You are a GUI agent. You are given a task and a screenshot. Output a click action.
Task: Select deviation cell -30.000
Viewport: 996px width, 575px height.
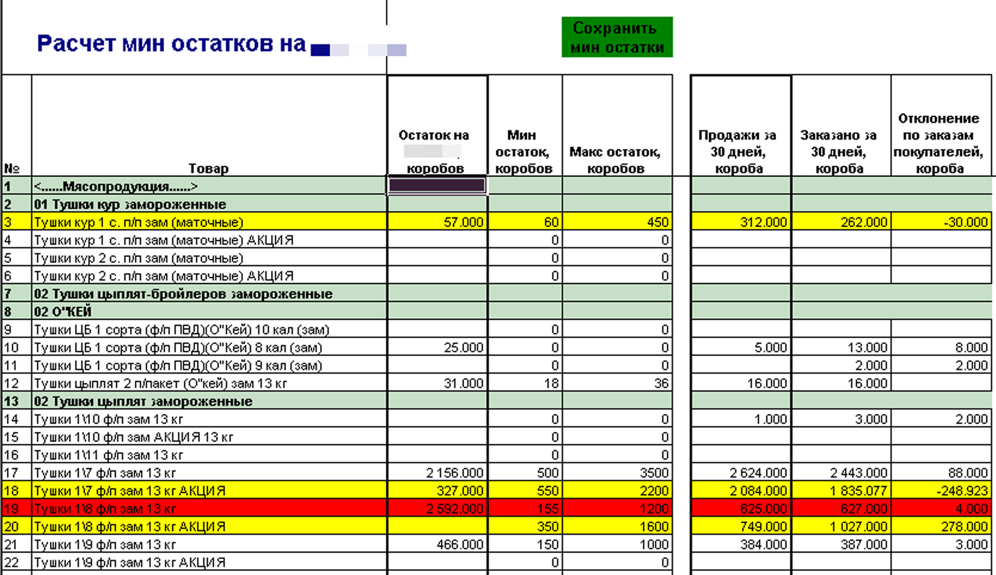(941, 222)
